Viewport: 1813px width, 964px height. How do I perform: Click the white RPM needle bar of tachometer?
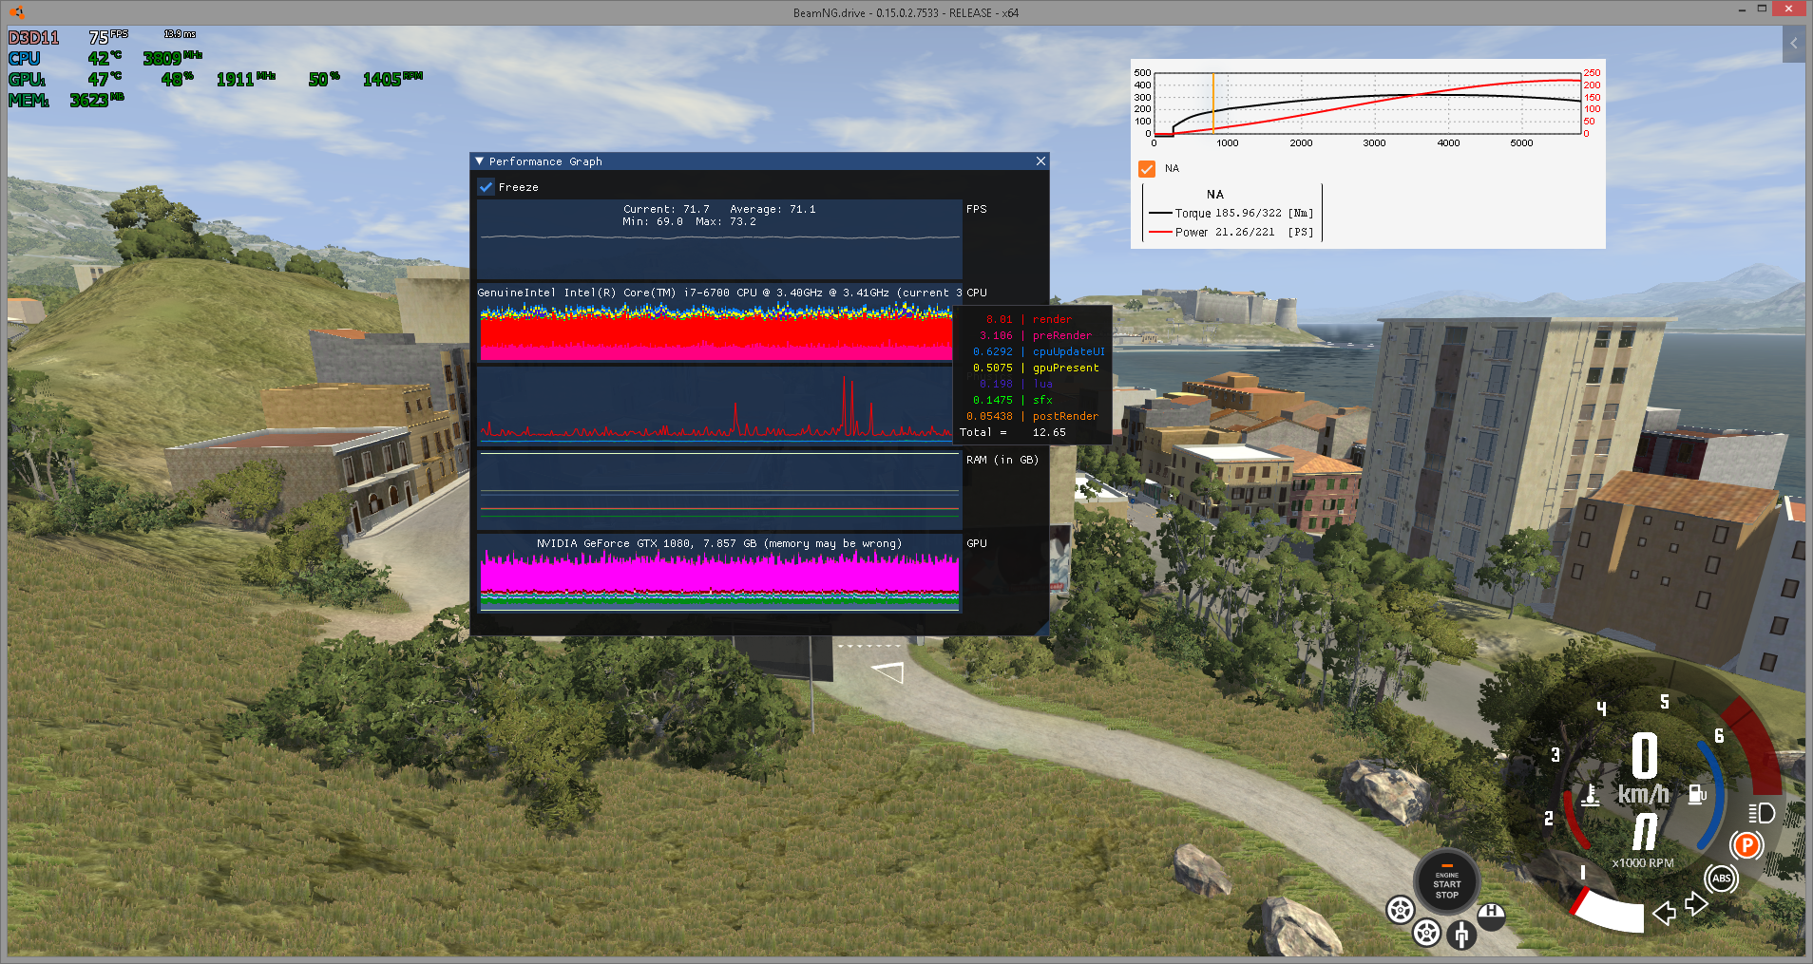[x=1608, y=910]
